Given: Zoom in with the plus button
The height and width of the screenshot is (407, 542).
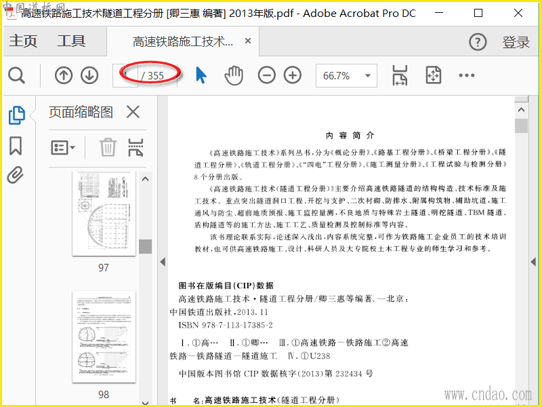Looking at the screenshot, I should click(293, 75).
